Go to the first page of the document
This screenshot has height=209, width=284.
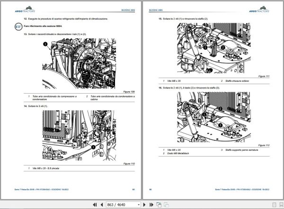95,205
